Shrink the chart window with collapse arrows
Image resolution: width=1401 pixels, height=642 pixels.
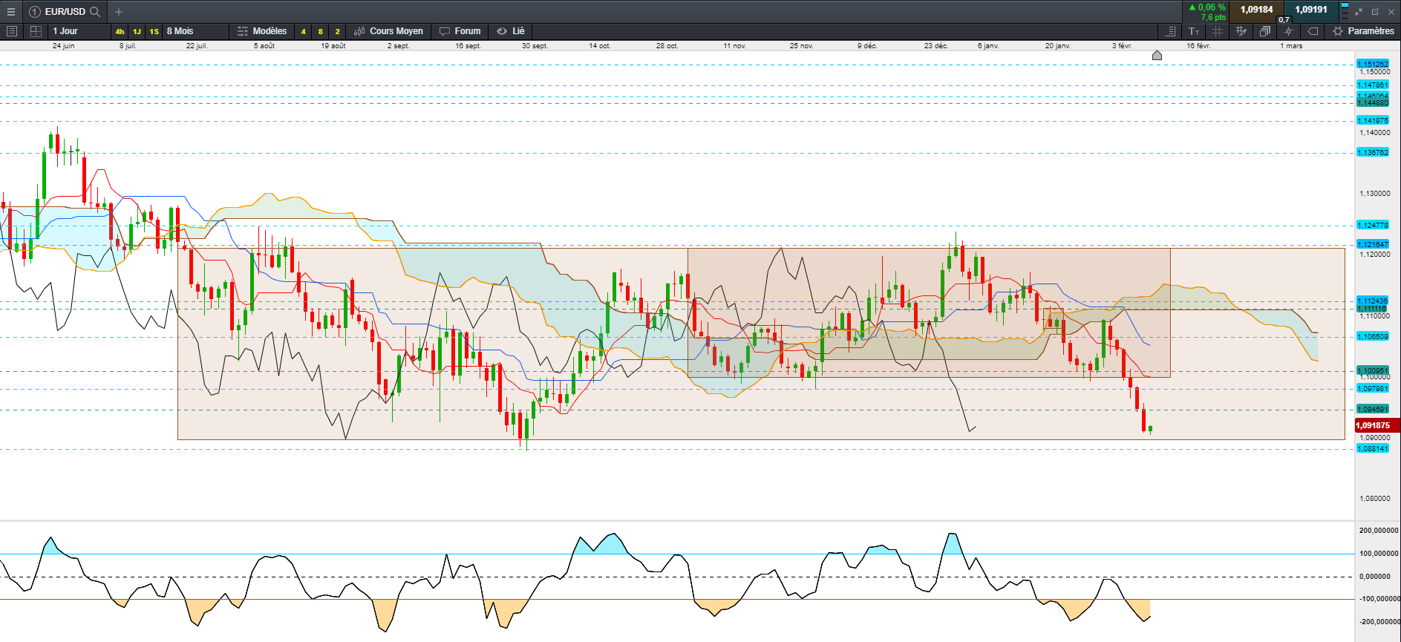click(x=1359, y=12)
